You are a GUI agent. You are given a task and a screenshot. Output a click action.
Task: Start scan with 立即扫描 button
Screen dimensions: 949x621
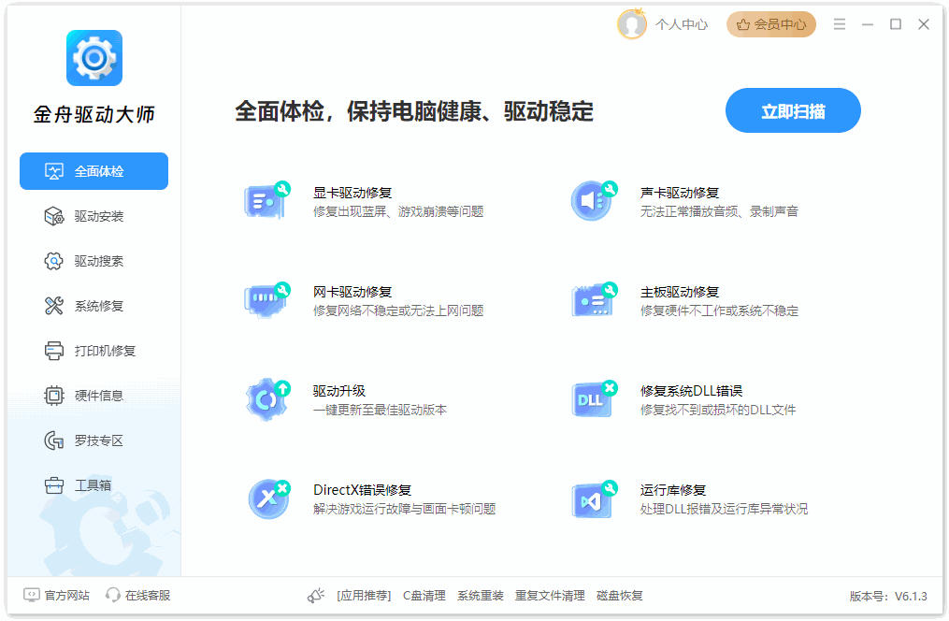[793, 110]
